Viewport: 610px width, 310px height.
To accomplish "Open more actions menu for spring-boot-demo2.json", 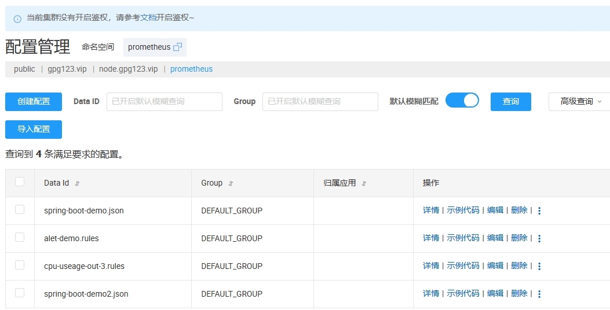I will (x=539, y=294).
